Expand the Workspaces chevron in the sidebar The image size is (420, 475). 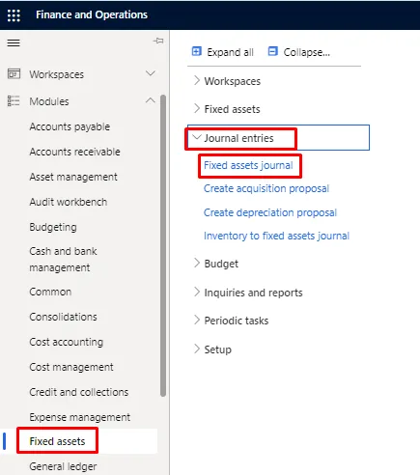[151, 73]
